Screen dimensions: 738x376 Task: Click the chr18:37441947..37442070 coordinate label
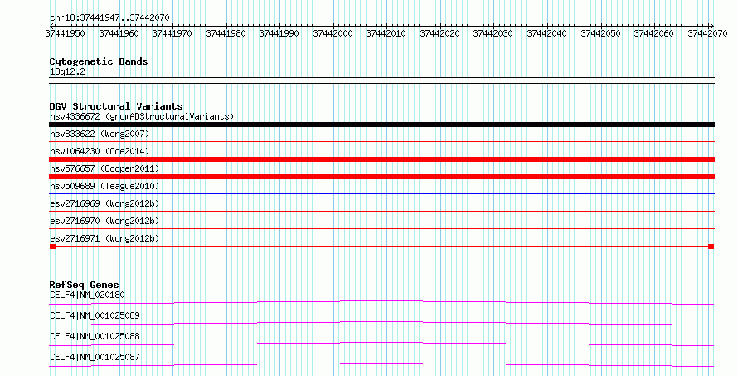[x=109, y=17]
